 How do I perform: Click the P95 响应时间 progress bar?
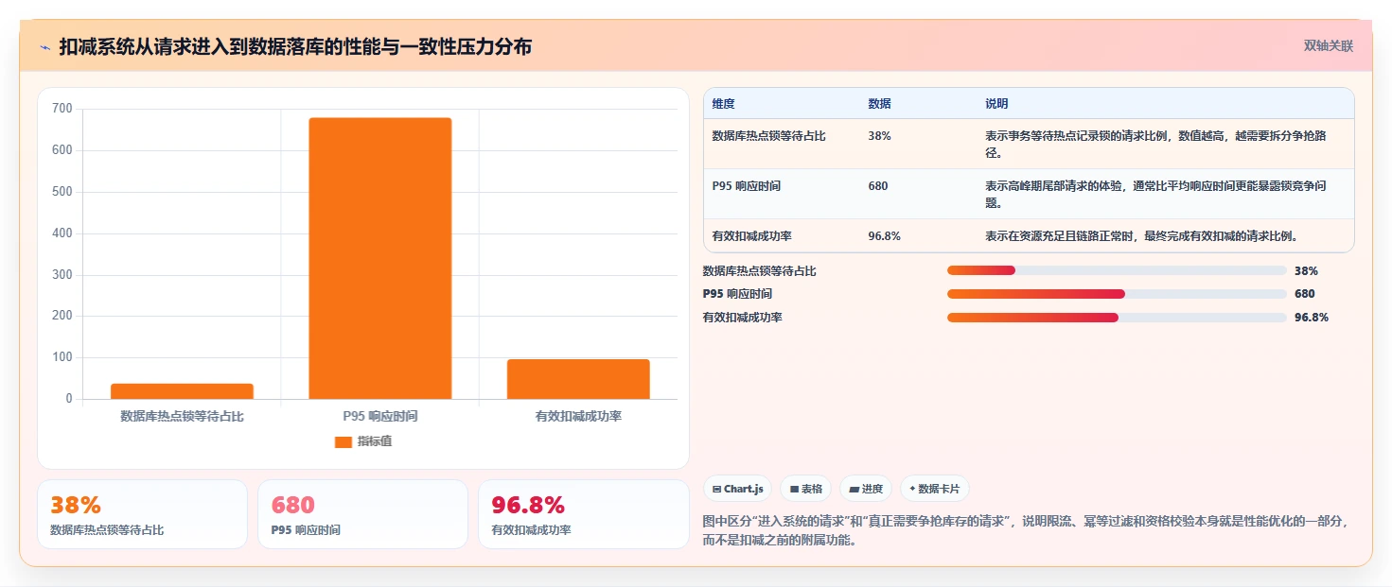pyautogui.click(x=1117, y=294)
